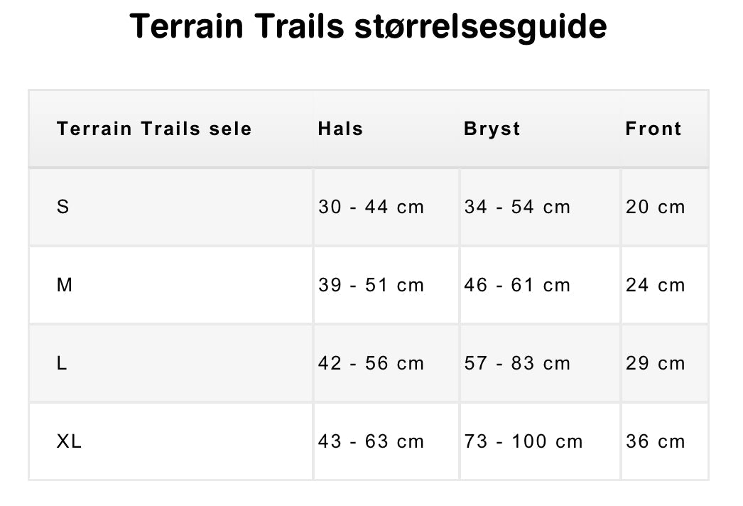Viewport: 743px width, 506px height.
Task: Select the Terrain Trails sele column header
Action: (154, 129)
